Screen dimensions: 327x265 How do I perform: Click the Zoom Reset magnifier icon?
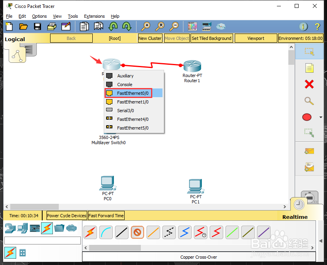point(160,26)
